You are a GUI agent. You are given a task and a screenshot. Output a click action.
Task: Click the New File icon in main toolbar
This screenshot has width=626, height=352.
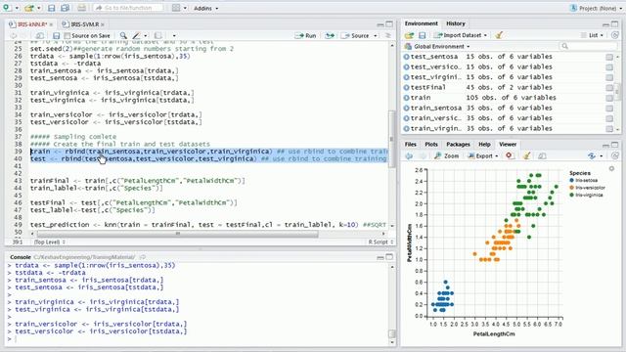7,8
